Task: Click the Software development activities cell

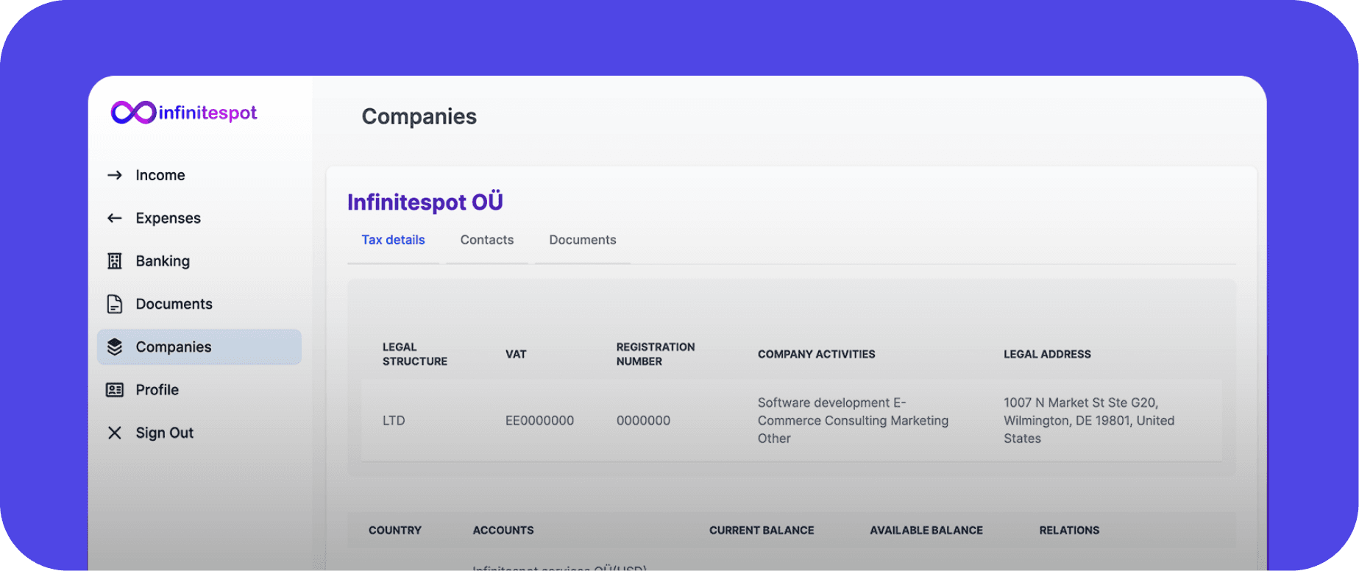Action: coord(854,420)
